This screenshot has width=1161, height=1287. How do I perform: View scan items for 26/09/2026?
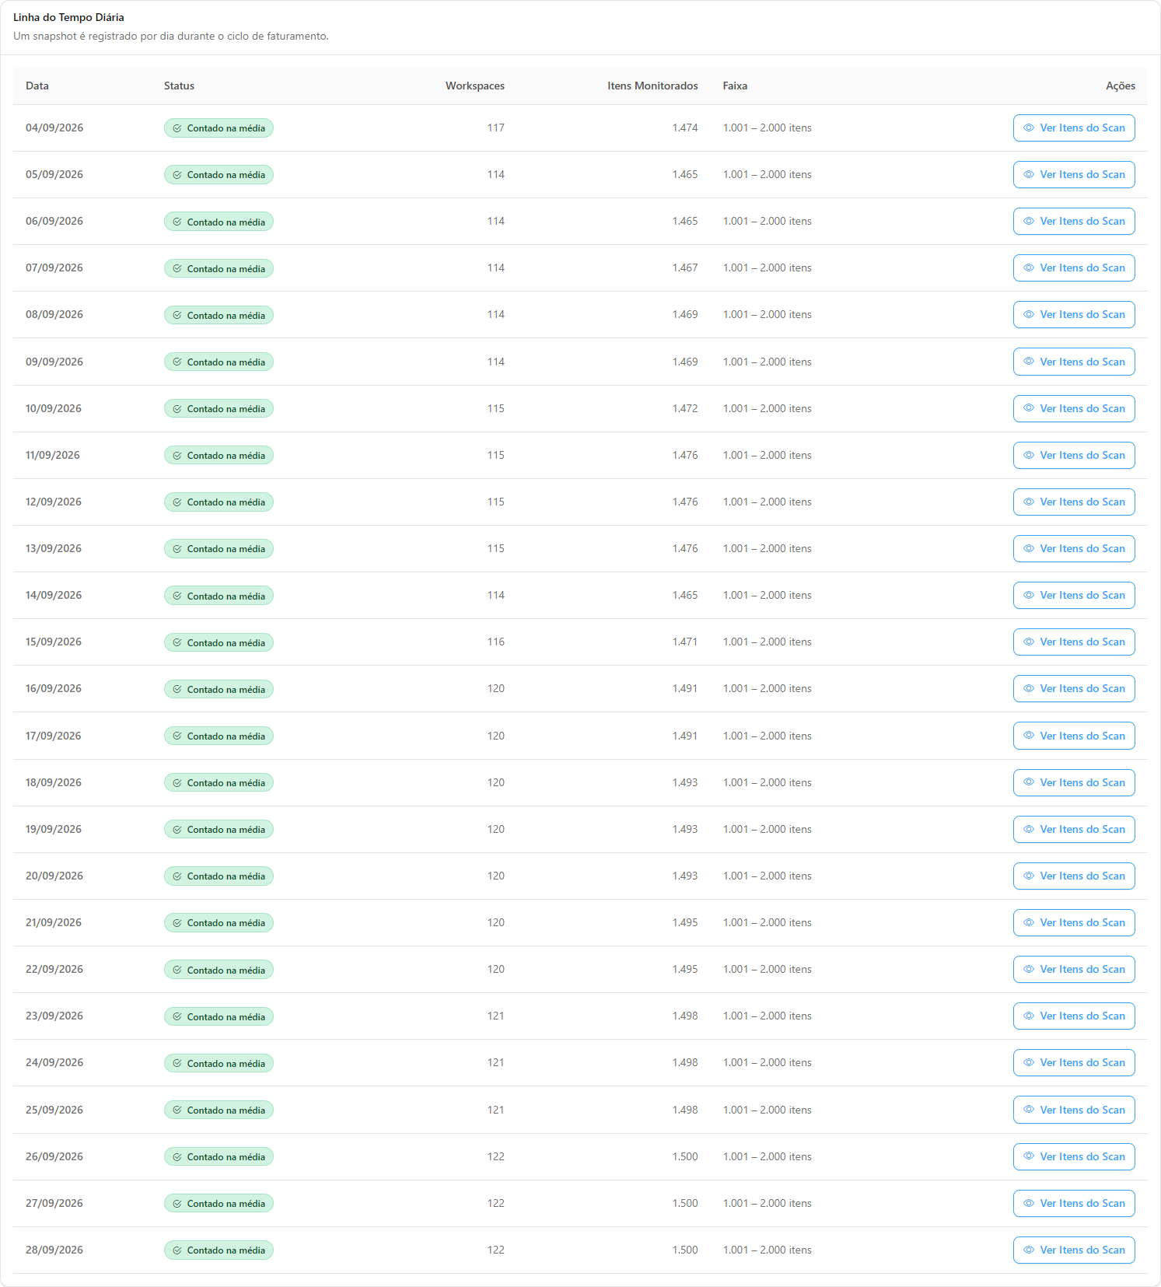1074,1156
